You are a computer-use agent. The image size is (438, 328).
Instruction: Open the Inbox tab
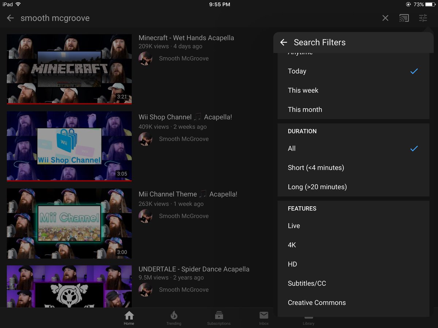[264, 318]
